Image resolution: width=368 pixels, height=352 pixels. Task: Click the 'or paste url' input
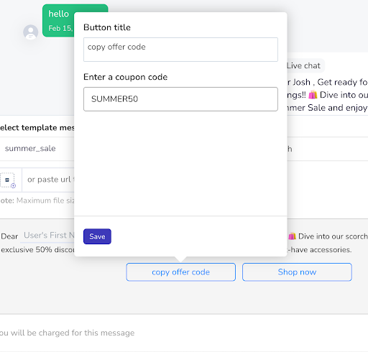click(48, 180)
